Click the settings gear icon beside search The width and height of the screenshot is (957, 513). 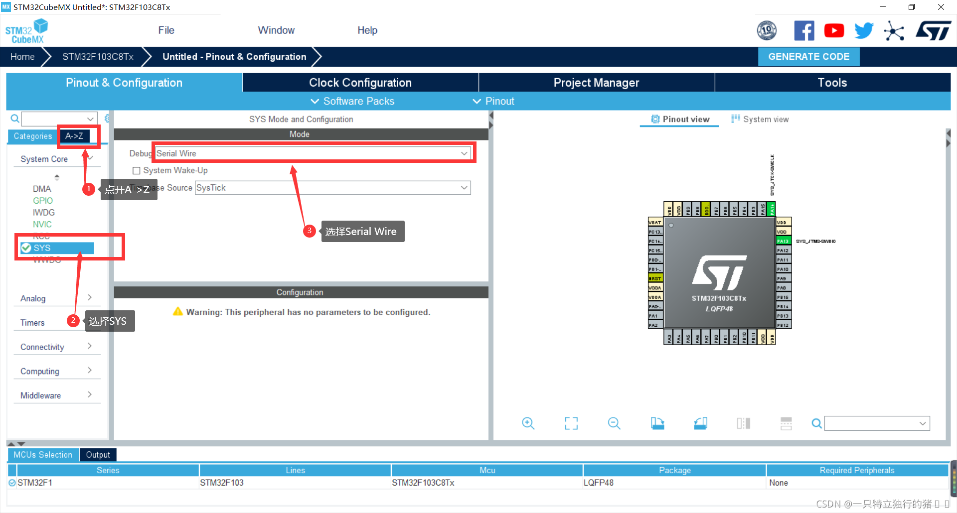107,119
